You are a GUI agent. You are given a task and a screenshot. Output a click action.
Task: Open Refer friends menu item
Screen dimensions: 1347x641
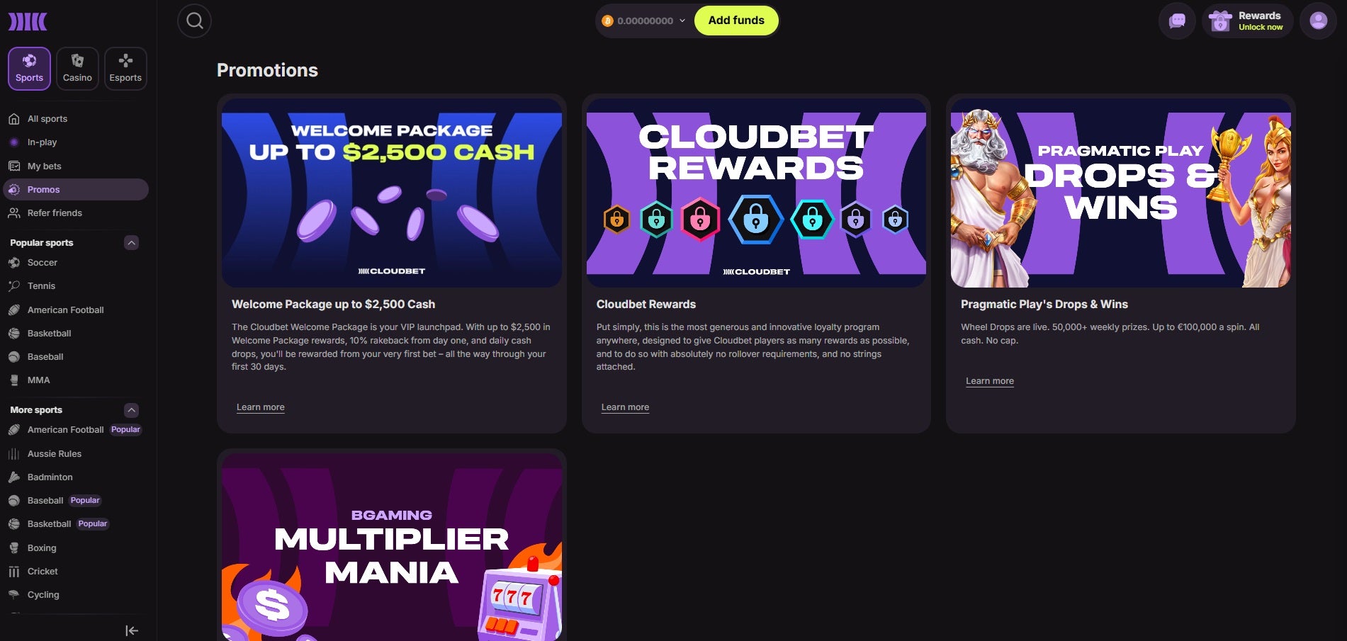(55, 213)
